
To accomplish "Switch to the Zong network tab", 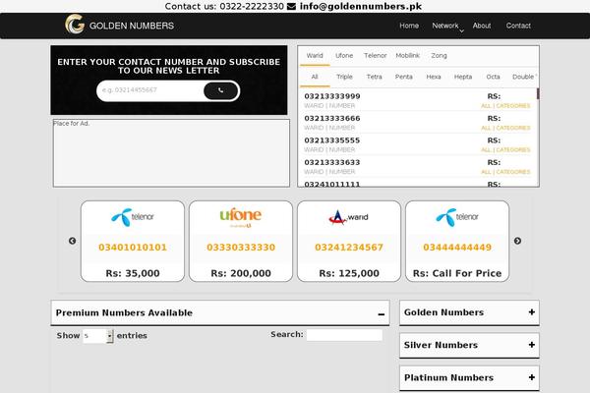I will 439,56.
